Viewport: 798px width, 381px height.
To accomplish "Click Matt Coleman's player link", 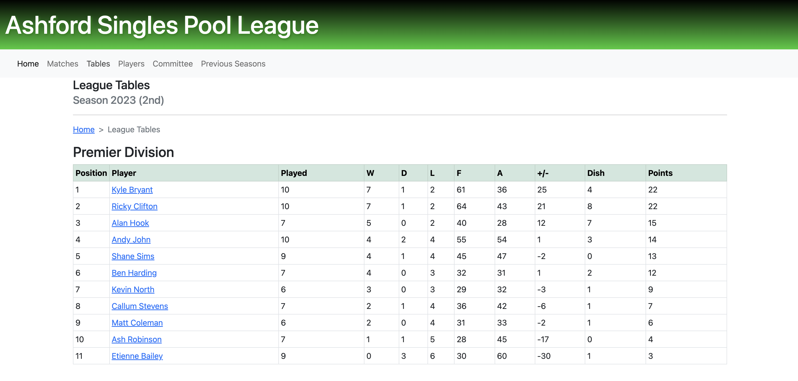I will (x=137, y=323).
